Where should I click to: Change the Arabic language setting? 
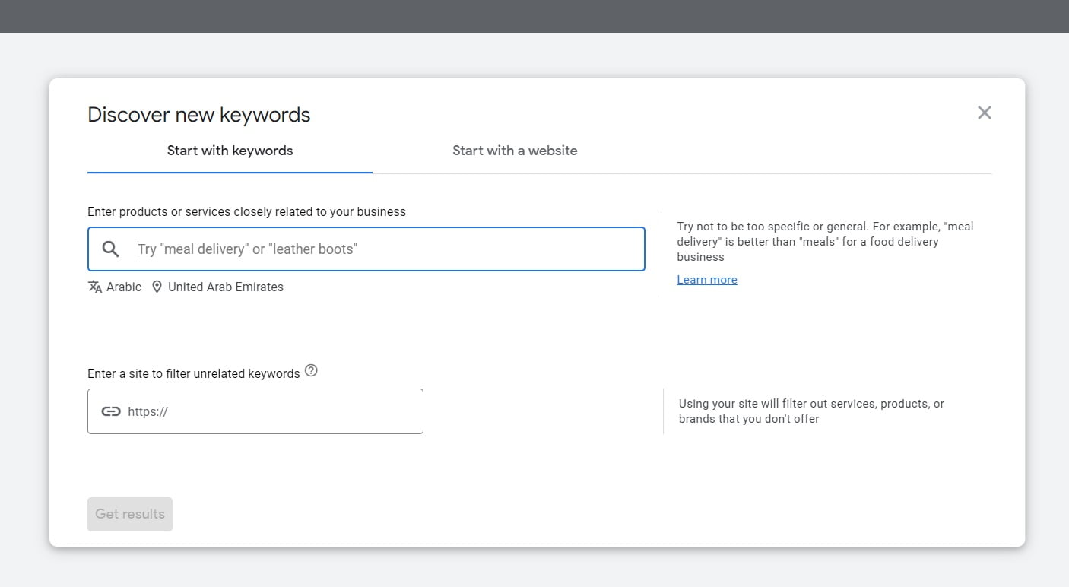pyautogui.click(x=115, y=287)
